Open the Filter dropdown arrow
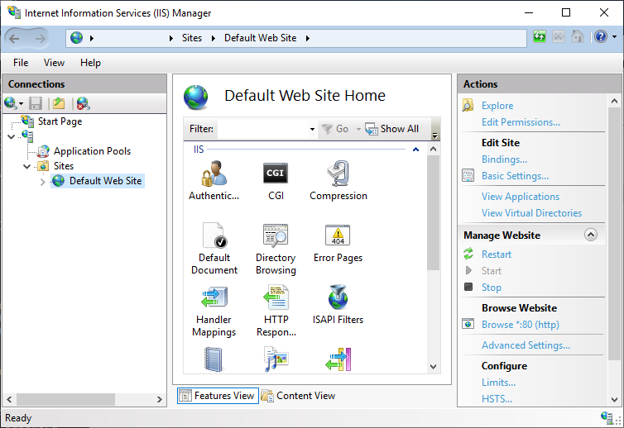The height and width of the screenshot is (428, 624). (312, 130)
